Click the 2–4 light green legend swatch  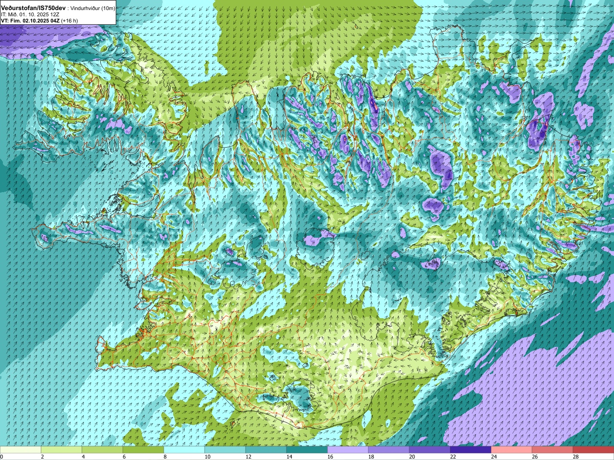pos(61,450)
